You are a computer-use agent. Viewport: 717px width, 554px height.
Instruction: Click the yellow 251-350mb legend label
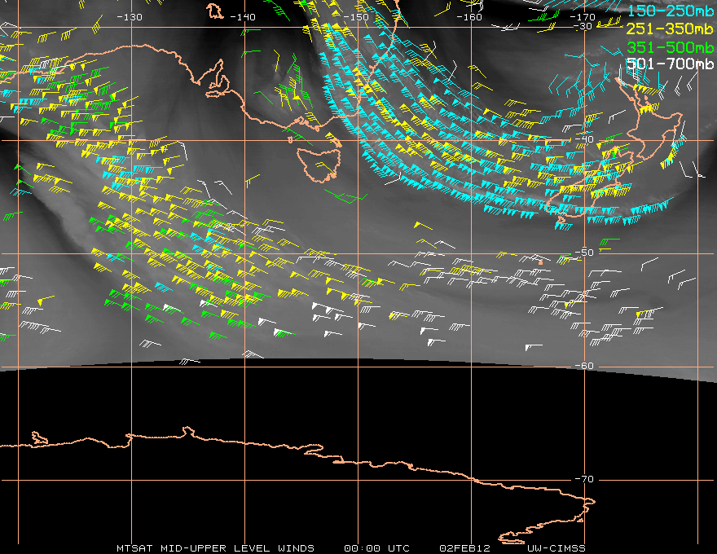(x=671, y=28)
